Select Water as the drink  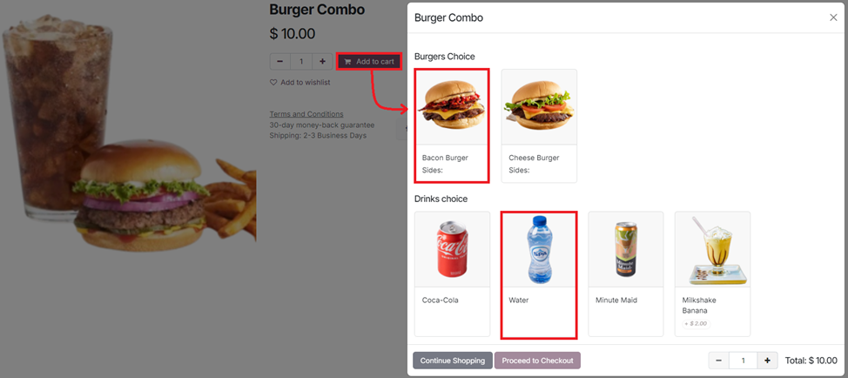click(x=539, y=275)
